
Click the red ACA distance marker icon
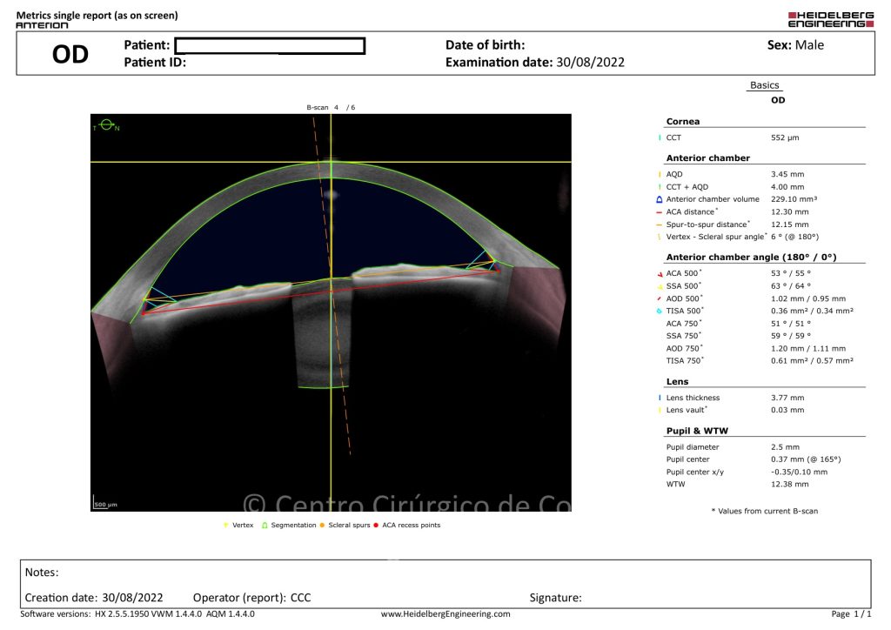pyautogui.click(x=660, y=211)
